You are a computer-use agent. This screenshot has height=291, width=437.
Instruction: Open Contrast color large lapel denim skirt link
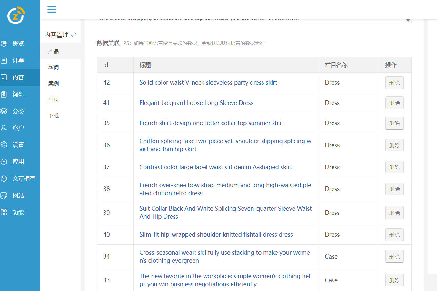coord(215,167)
